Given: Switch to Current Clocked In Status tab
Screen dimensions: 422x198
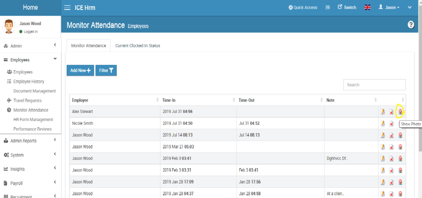Looking at the screenshot, I should tap(138, 45).
